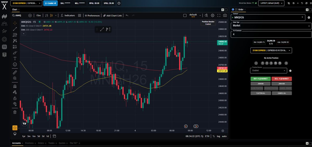Screen dimensions: 312x147
Task: Switch to the Quotes tab
Action: tap(62, 143)
